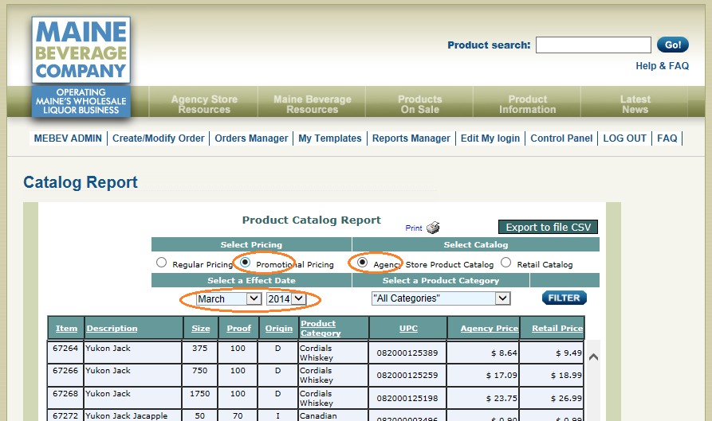Screen dimensions: 712x421
Task: Sort table by Item column header
Action: click(66, 329)
